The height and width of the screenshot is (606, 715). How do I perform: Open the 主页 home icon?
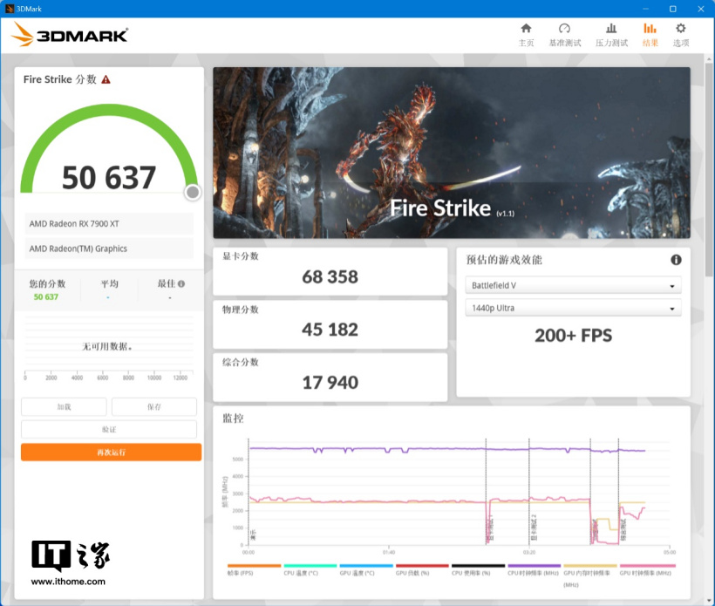coord(526,30)
